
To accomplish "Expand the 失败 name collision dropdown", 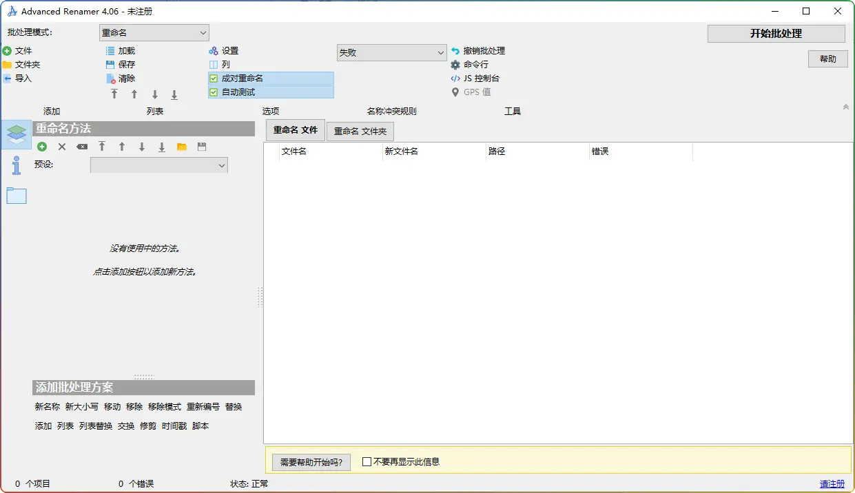I will (x=391, y=52).
